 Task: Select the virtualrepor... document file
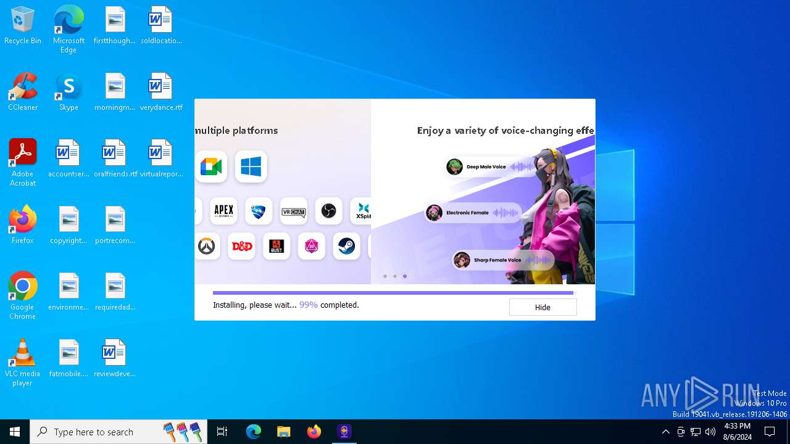point(161,159)
